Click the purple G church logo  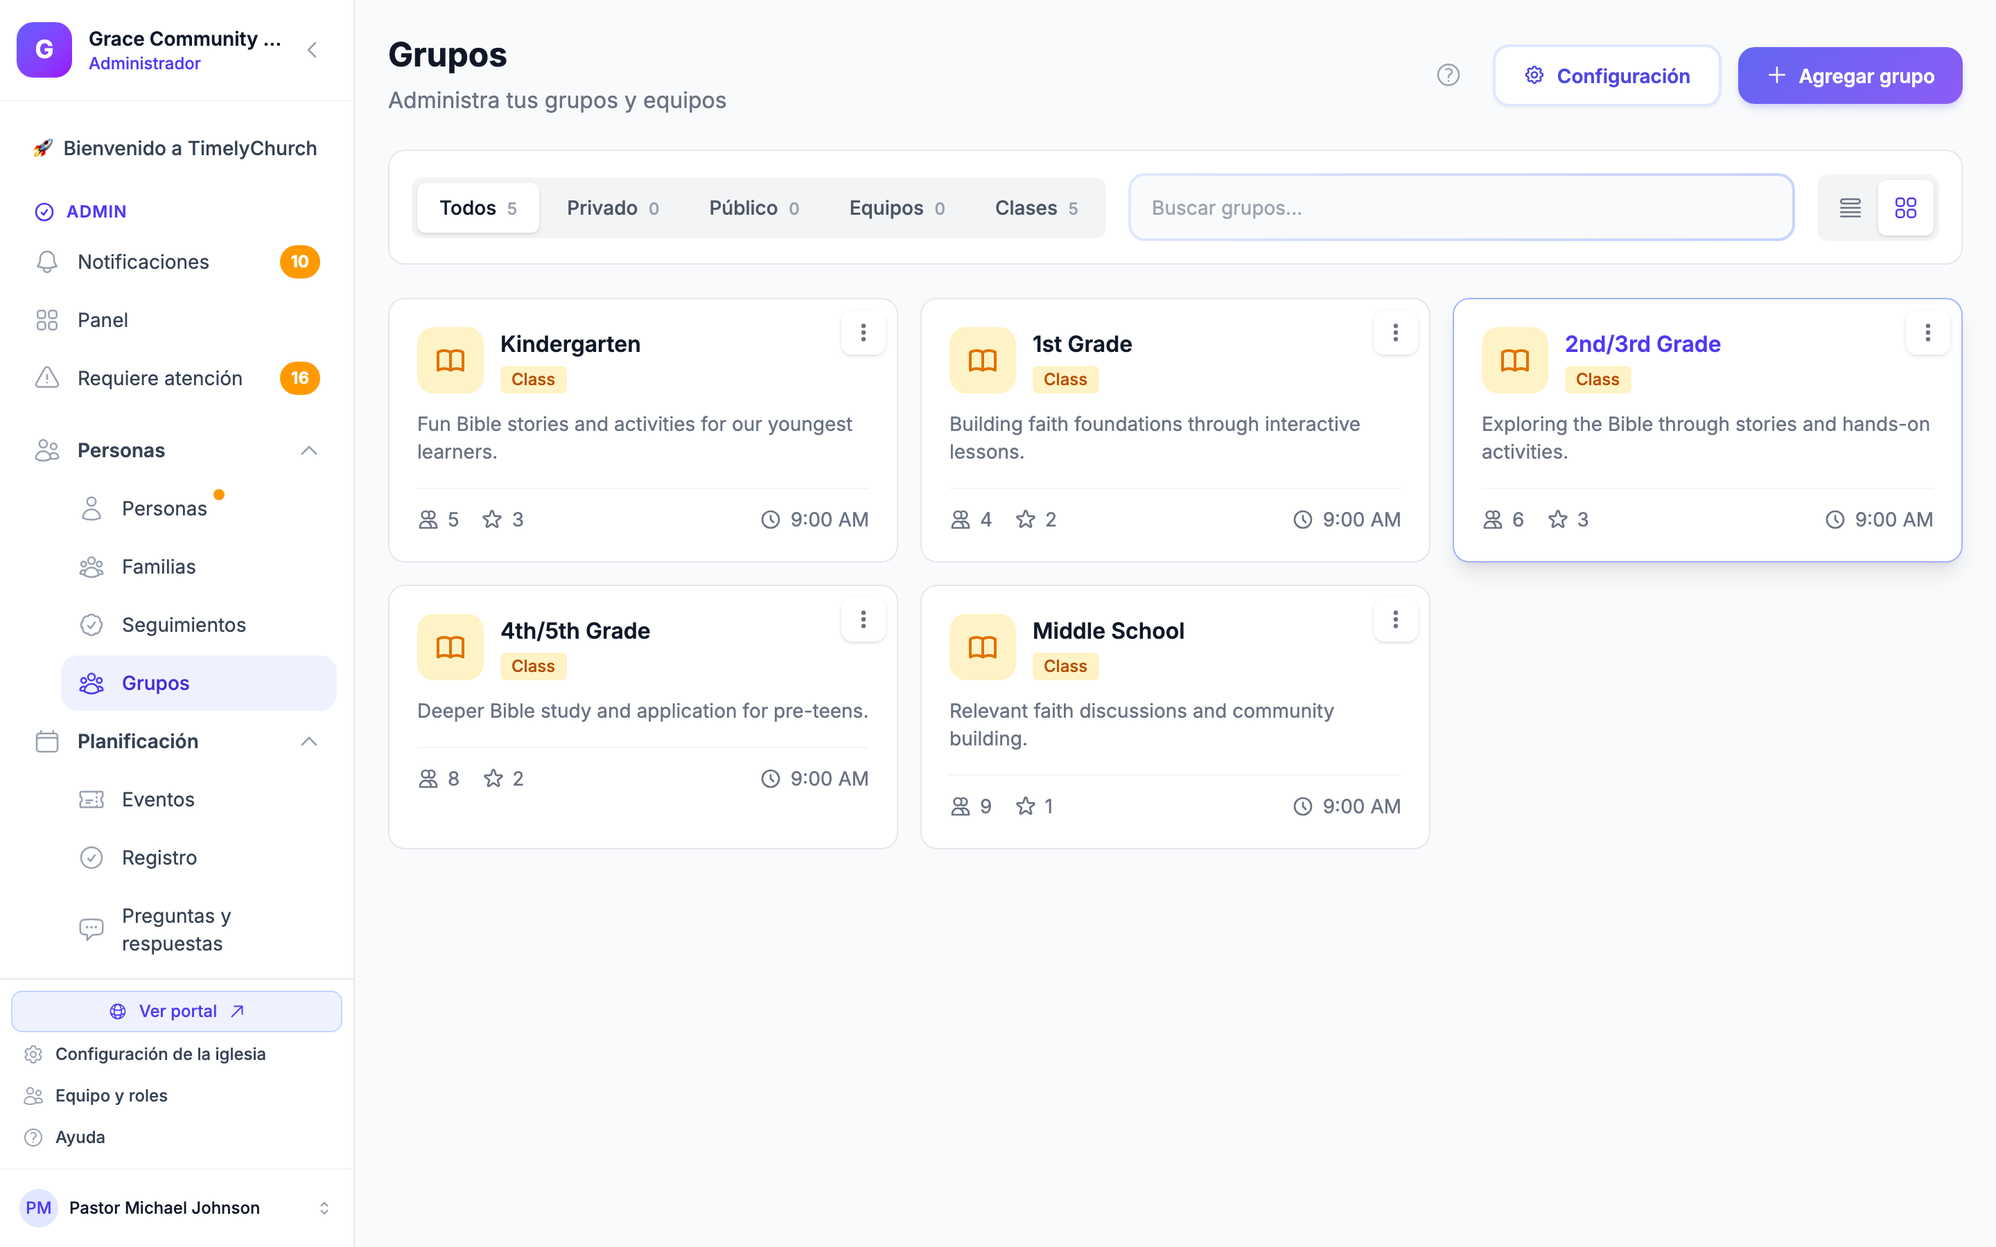pos(44,49)
